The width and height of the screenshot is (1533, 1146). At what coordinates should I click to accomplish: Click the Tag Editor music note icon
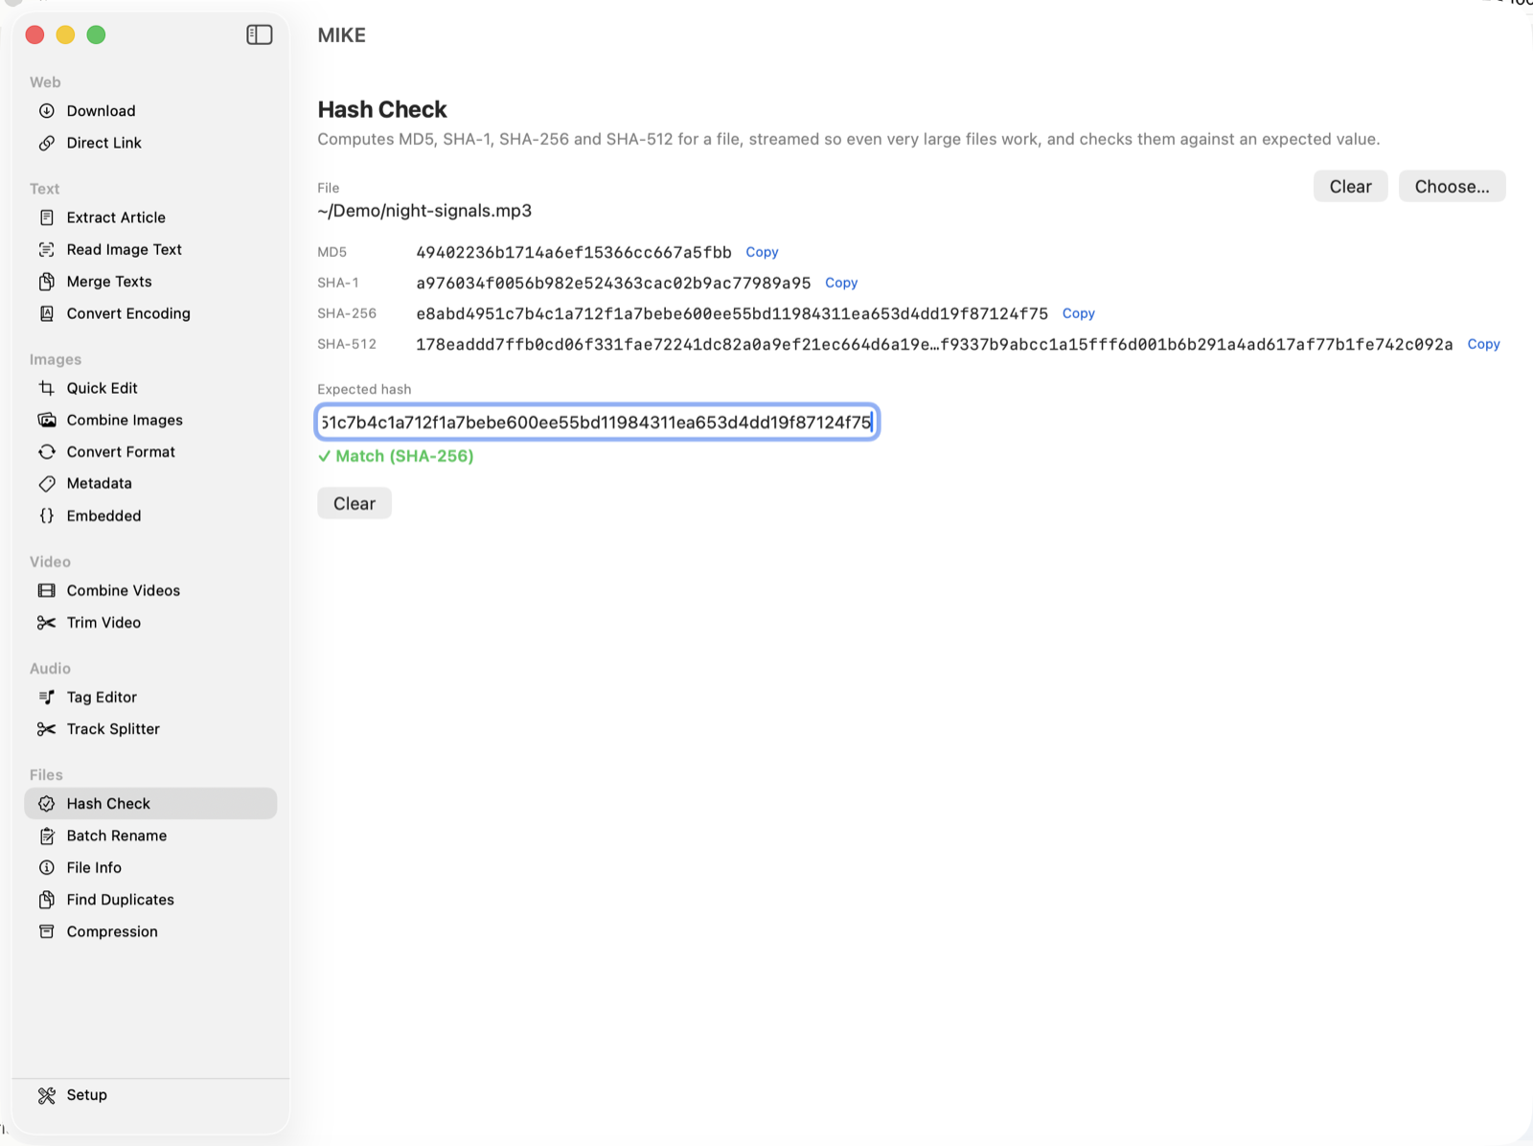pyautogui.click(x=46, y=697)
